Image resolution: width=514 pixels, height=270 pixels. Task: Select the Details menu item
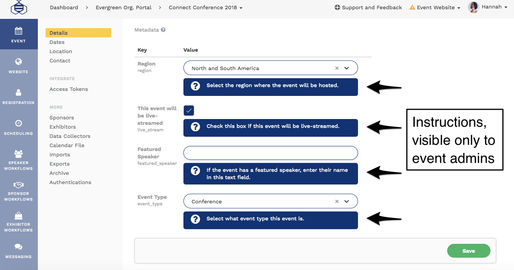78,33
